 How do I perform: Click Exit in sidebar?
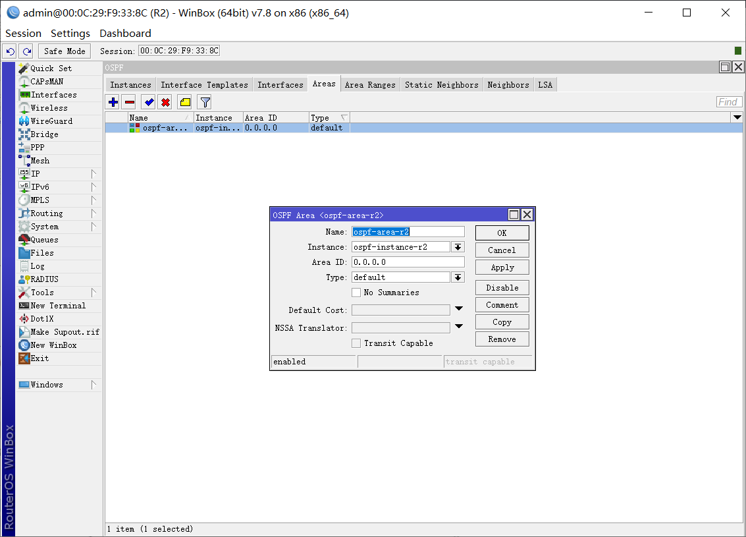pos(59,358)
